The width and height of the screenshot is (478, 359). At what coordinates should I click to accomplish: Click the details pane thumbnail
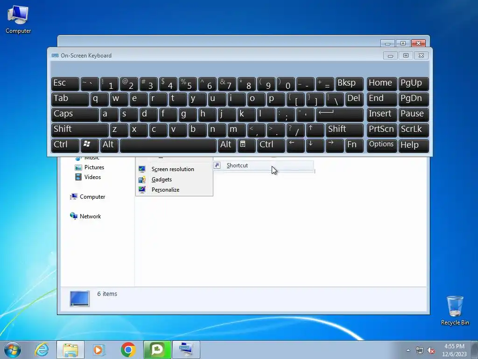[x=79, y=298]
